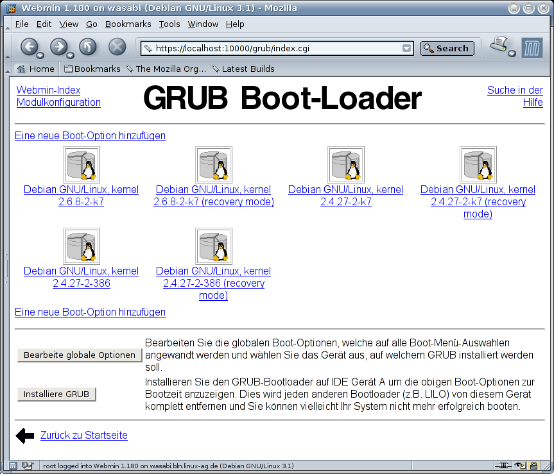Click the online/offline connection status icon
554x474 pixels.
503,466
